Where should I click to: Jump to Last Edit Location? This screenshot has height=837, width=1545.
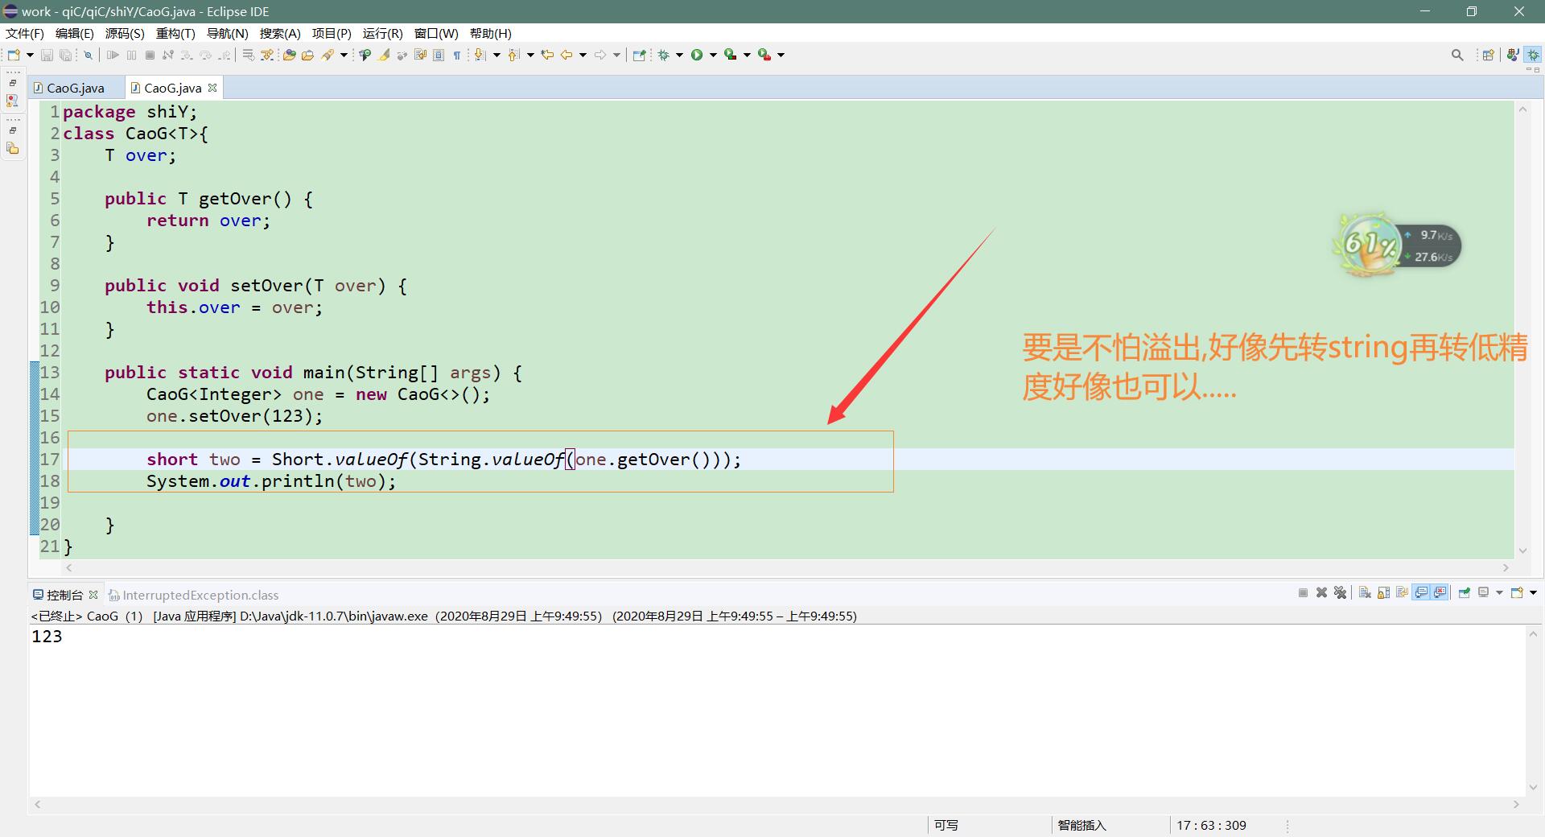click(547, 55)
